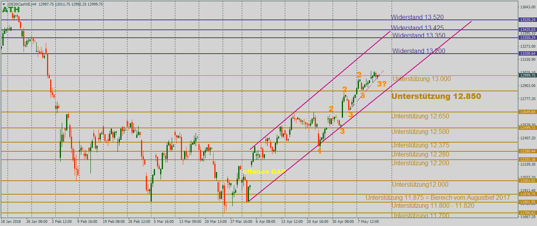
Task: Select the Widerstand 13.520 label
Action: click(417, 17)
